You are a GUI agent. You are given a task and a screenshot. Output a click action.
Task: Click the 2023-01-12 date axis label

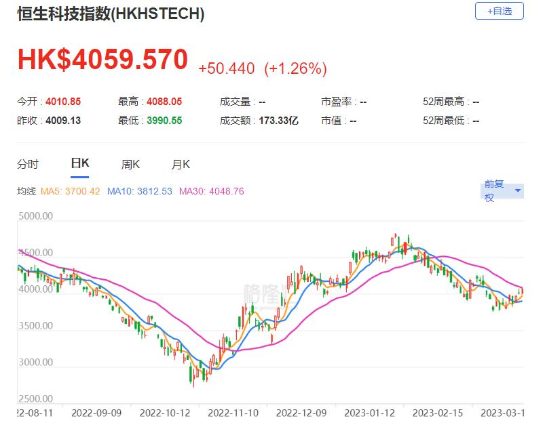(369, 413)
